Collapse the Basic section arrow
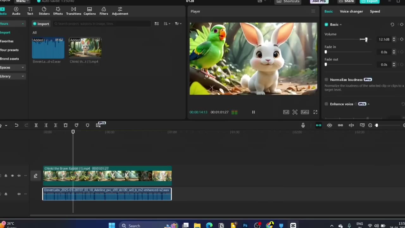 click(x=341, y=25)
